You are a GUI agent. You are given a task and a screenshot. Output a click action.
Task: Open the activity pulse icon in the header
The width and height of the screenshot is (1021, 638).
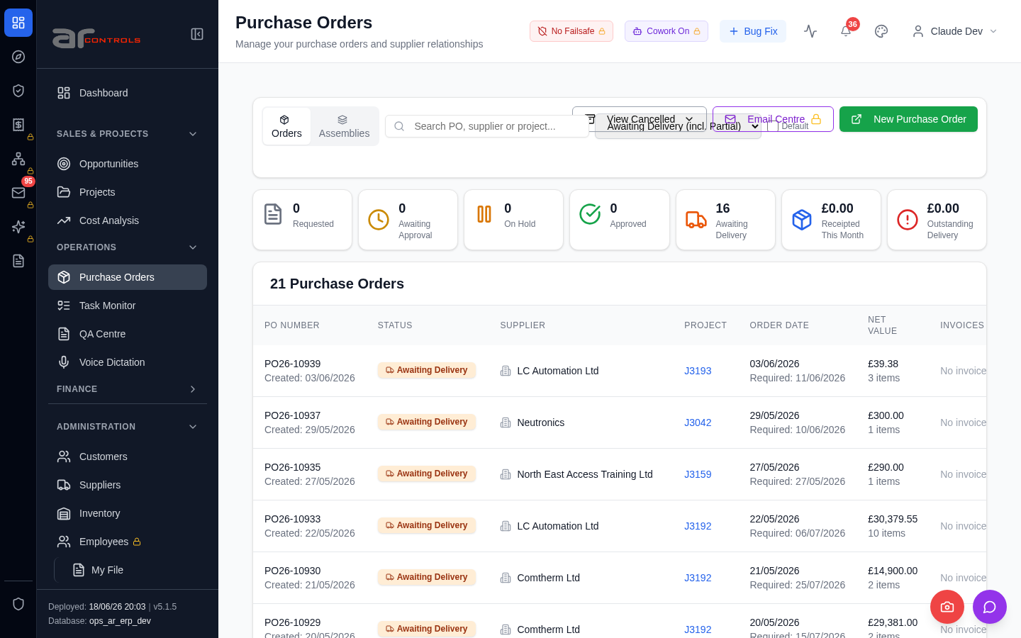click(x=810, y=31)
